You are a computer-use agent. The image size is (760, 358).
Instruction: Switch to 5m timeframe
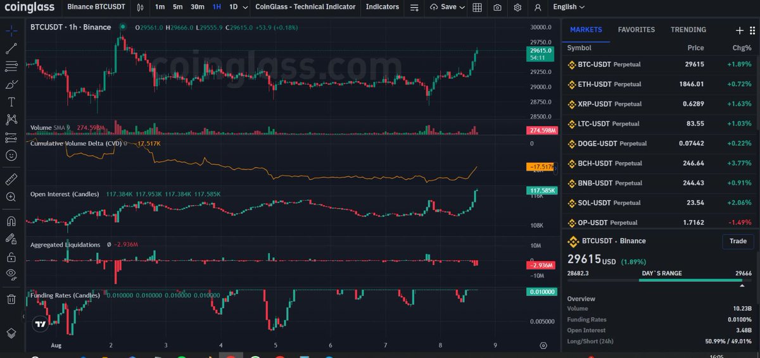[x=178, y=7]
